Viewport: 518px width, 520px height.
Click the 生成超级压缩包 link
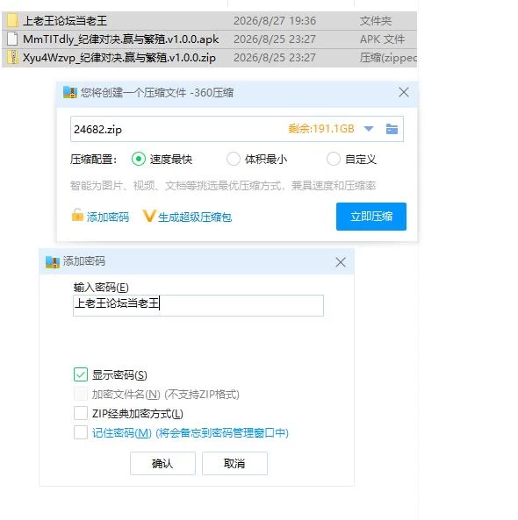(195, 217)
